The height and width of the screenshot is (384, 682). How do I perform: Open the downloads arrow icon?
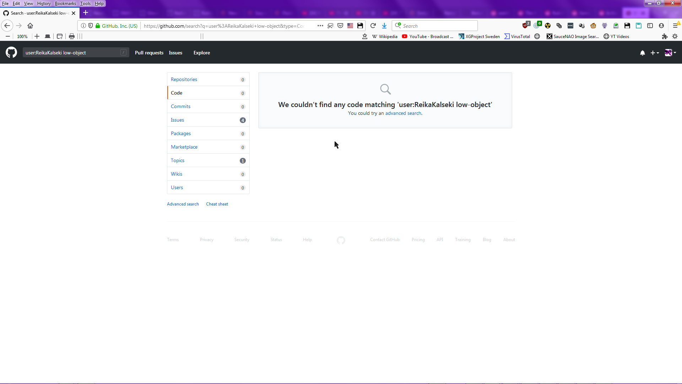click(384, 26)
